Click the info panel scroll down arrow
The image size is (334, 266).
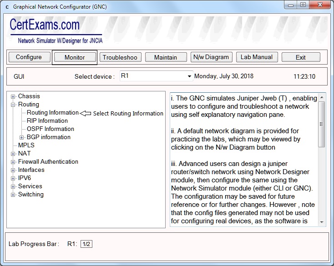point(322,222)
